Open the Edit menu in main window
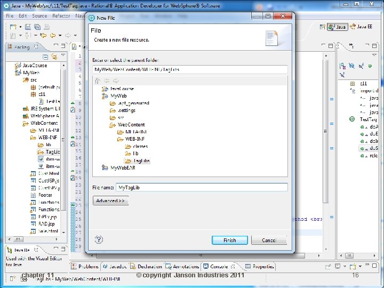Screen dimensions: 384x288 tap(23, 15)
